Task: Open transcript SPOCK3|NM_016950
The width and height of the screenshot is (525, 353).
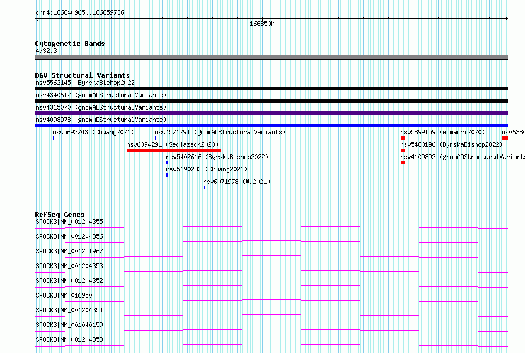Action: click(64, 295)
